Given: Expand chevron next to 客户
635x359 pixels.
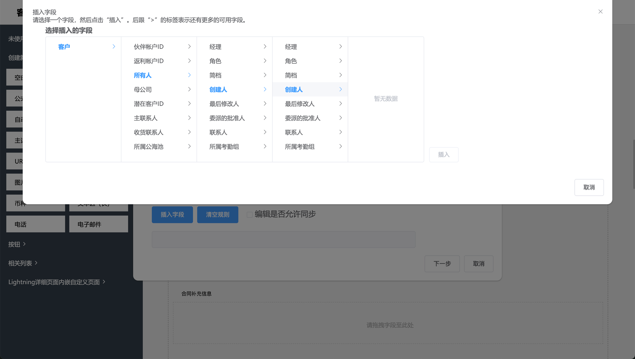Looking at the screenshot, I should [114, 47].
